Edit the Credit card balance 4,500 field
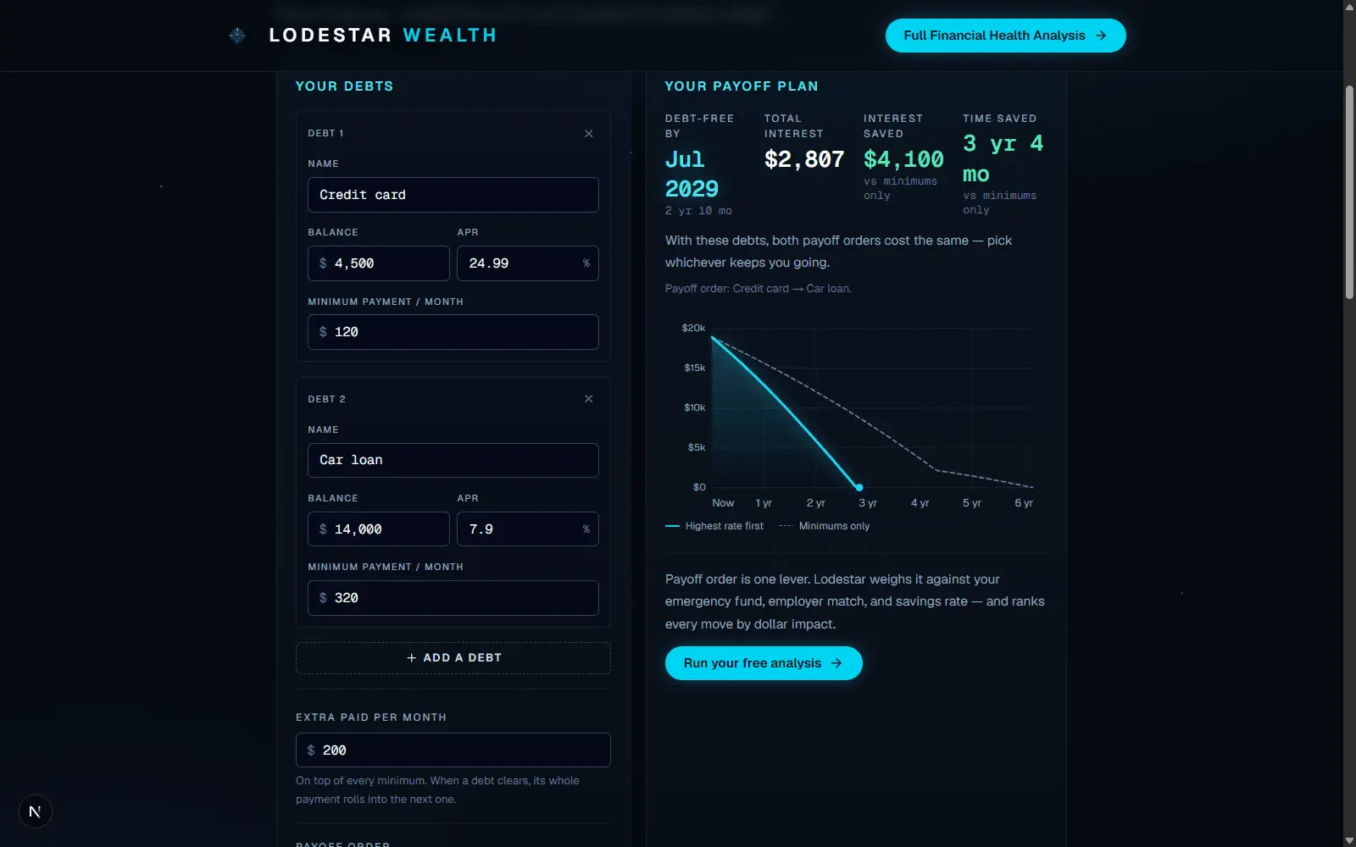 pyautogui.click(x=379, y=263)
